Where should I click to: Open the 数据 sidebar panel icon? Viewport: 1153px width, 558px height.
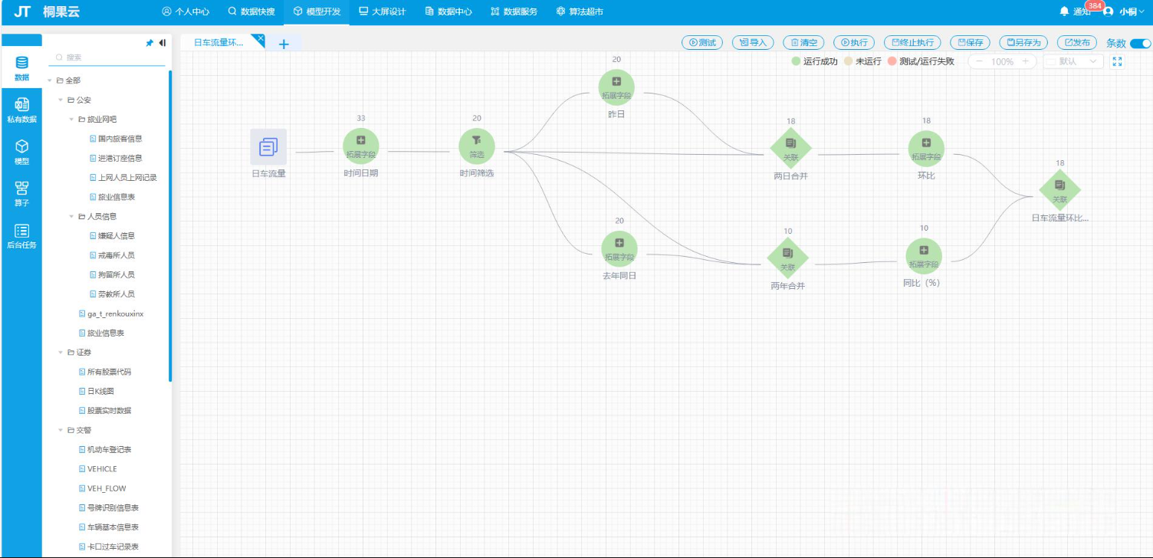pyautogui.click(x=21, y=67)
